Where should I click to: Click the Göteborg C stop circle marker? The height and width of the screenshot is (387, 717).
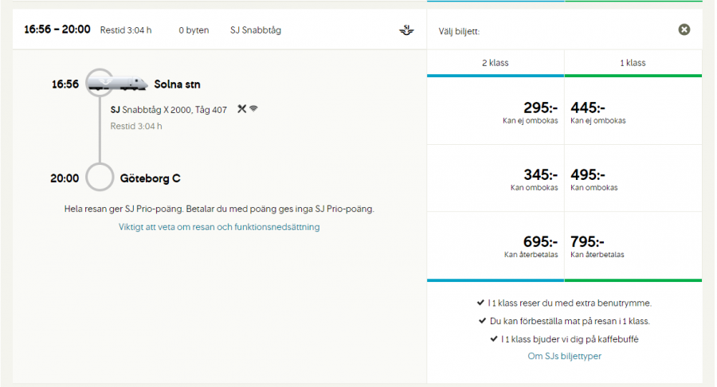[100, 178]
